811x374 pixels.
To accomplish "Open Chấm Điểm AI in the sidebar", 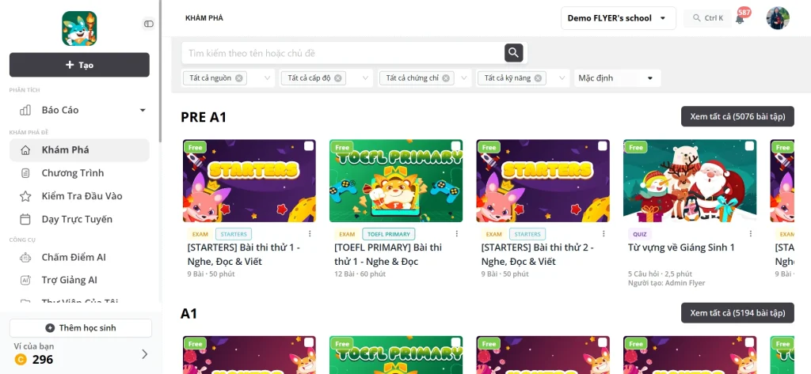I will click(x=79, y=257).
